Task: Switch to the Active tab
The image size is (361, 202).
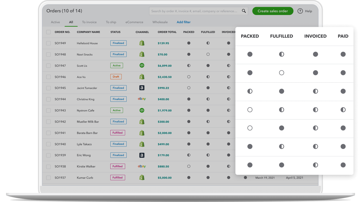Action: pyautogui.click(x=55, y=22)
